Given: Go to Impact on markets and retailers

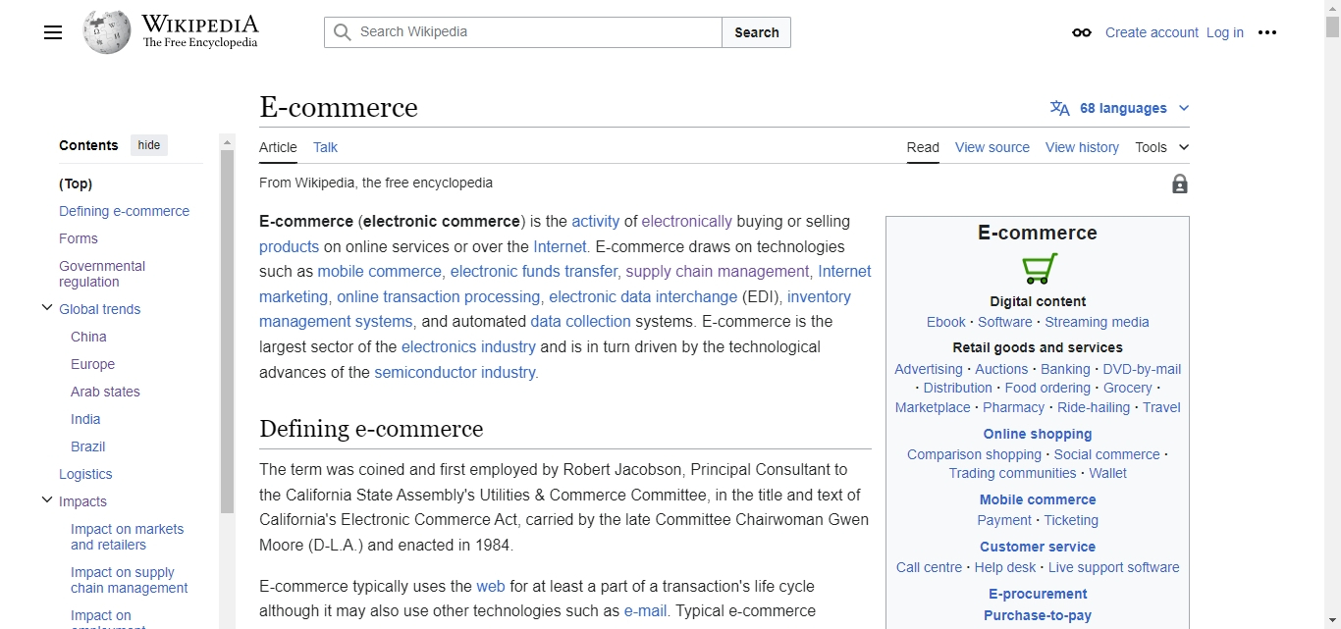Looking at the screenshot, I should tap(127, 537).
